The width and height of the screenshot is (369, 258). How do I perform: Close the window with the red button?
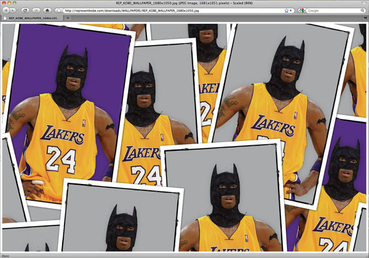(x=4, y=3)
